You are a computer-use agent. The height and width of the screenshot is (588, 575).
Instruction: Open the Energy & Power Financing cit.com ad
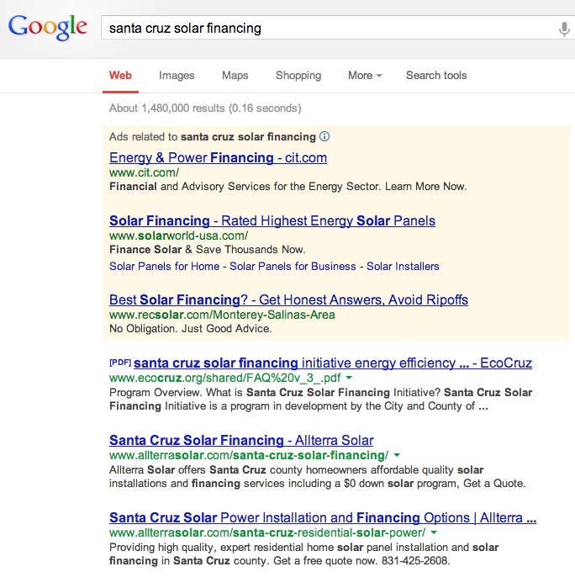(x=219, y=157)
